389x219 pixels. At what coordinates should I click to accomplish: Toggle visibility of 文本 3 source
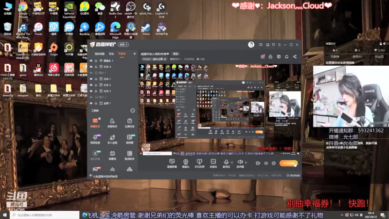[x=91, y=91]
